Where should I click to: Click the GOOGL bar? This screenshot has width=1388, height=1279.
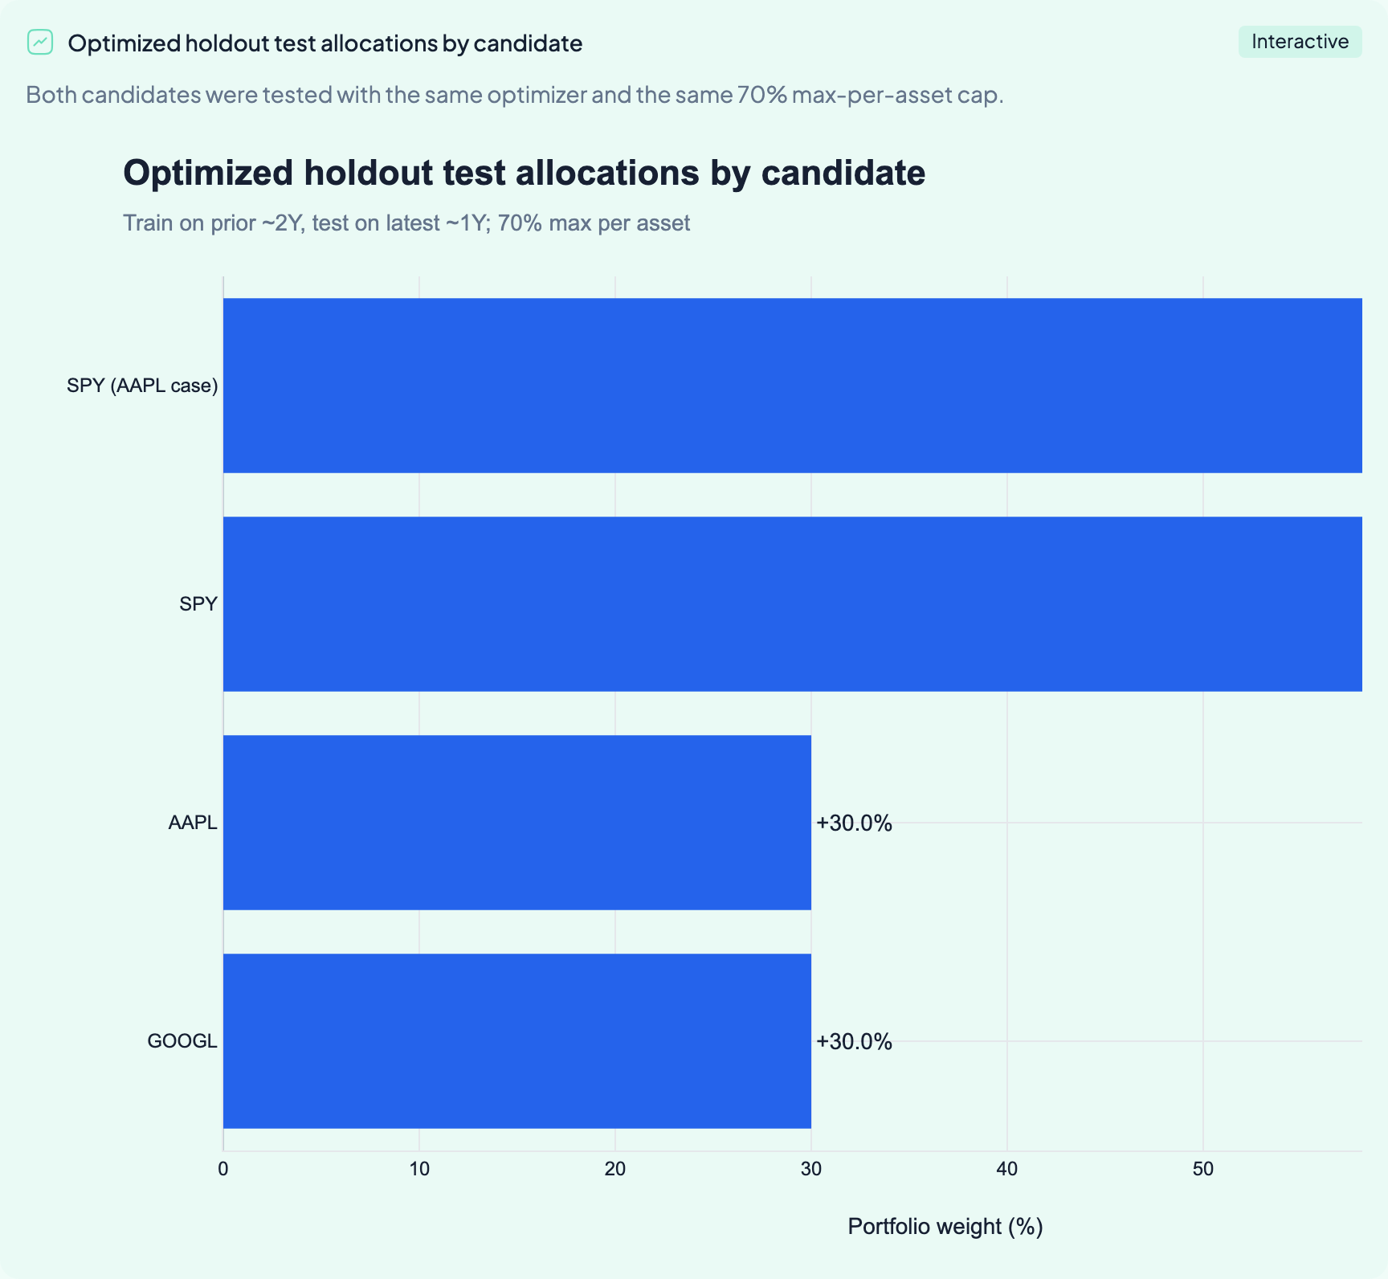click(517, 1041)
